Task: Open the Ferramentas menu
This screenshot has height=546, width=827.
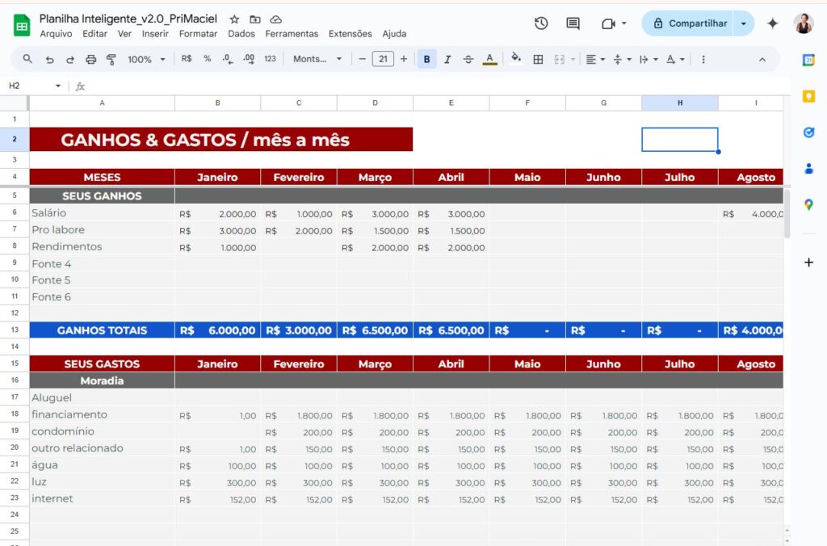Action: coord(292,34)
